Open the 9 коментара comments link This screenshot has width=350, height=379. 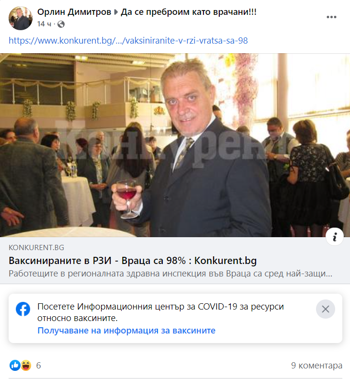(316, 366)
